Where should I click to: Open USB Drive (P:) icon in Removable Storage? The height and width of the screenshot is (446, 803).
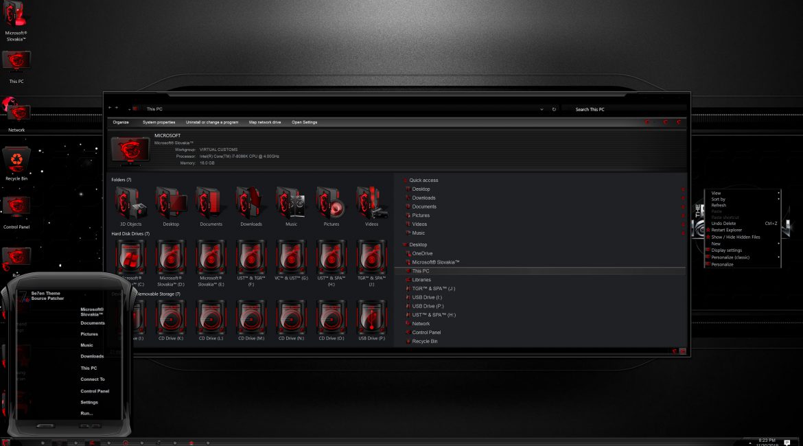click(371, 318)
